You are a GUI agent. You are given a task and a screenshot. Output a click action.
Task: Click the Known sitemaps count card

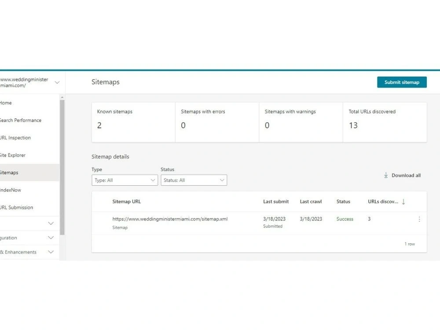click(133, 122)
